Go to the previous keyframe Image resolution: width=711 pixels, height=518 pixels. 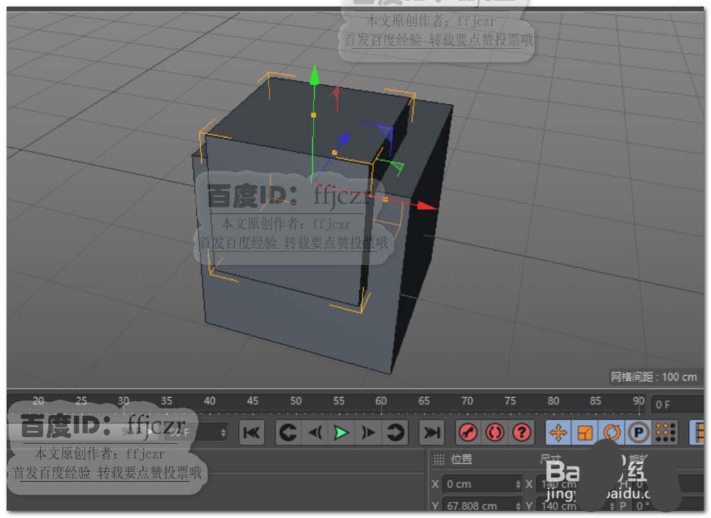[288, 433]
